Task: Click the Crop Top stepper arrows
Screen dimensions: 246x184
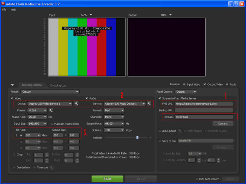Action: (x=47, y=155)
